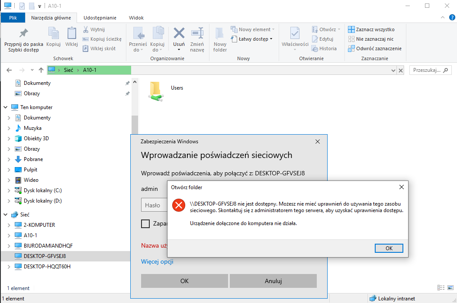The height and width of the screenshot is (303, 457).
Task: Select the Users shared folder
Action: coord(166,91)
